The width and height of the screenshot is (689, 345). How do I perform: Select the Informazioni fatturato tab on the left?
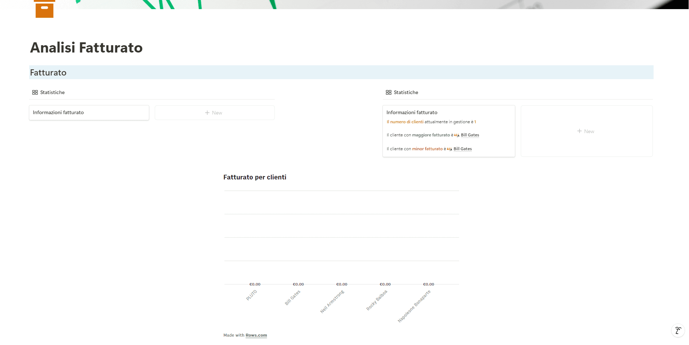89,112
